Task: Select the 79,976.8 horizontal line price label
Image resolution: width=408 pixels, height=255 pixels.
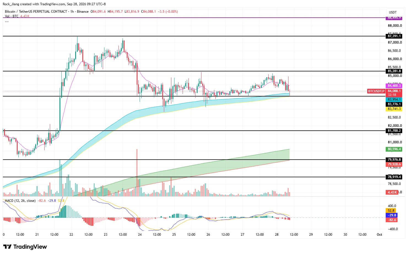Action: pyautogui.click(x=394, y=160)
